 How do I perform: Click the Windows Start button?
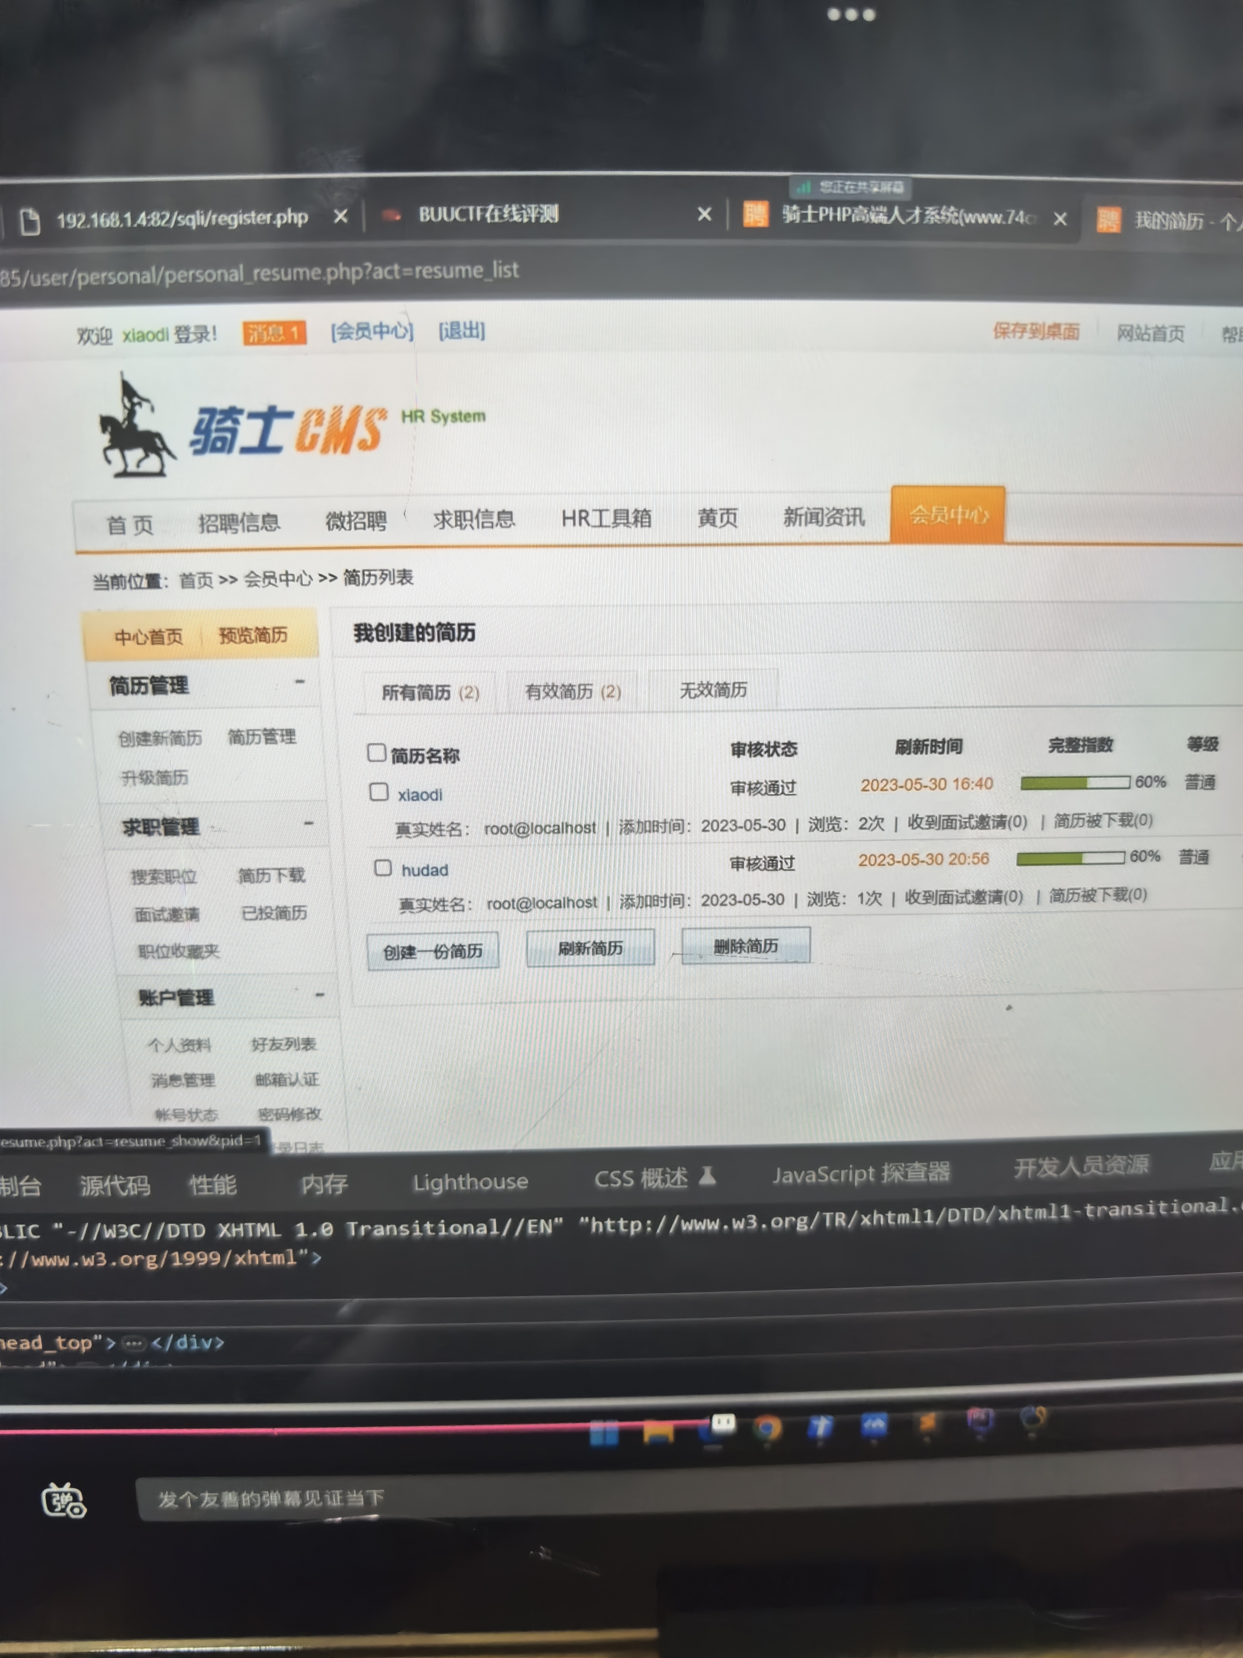[x=604, y=1433]
